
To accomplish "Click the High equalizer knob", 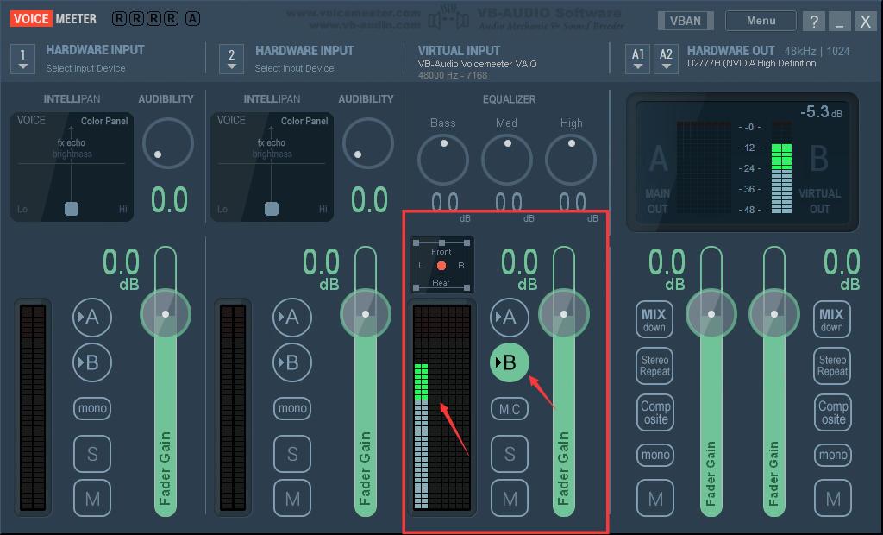I will click(571, 160).
